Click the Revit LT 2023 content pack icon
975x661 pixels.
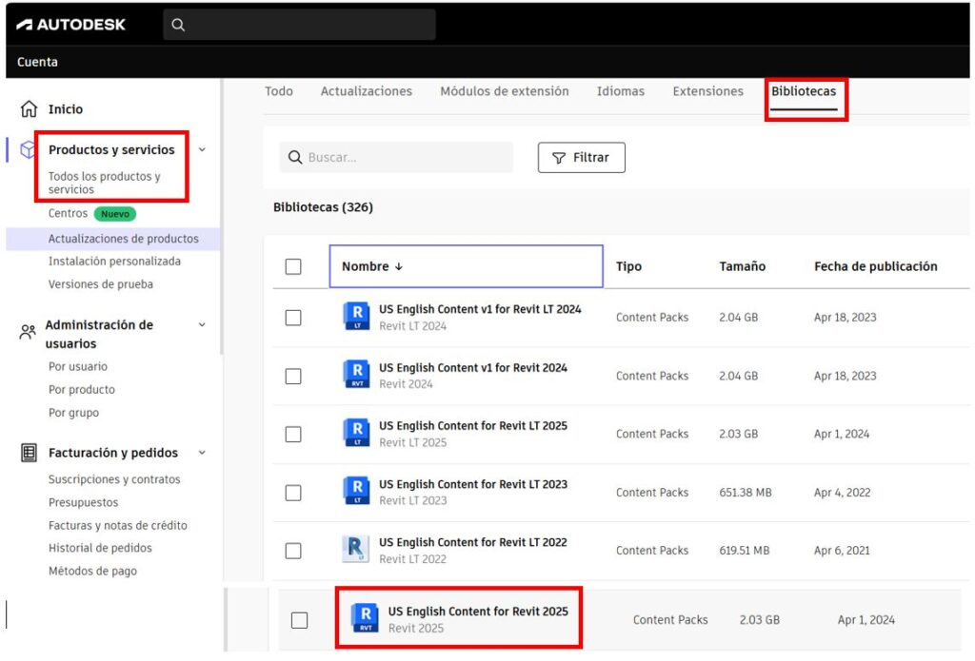click(357, 492)
